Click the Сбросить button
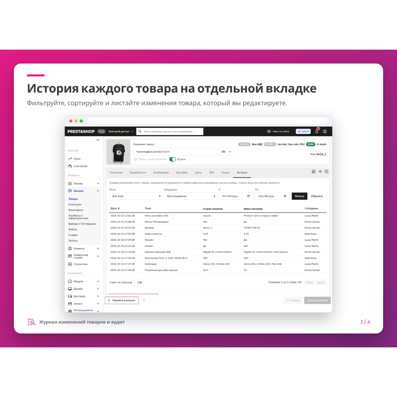 (317, 196)
